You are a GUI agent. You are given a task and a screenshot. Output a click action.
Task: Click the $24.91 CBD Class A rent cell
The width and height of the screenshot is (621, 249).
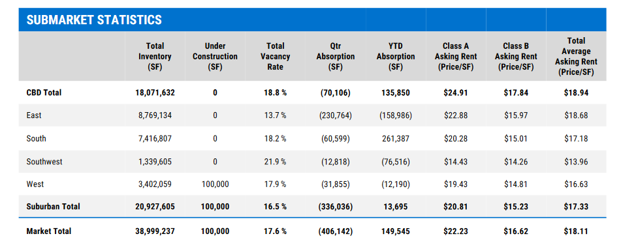456,93
